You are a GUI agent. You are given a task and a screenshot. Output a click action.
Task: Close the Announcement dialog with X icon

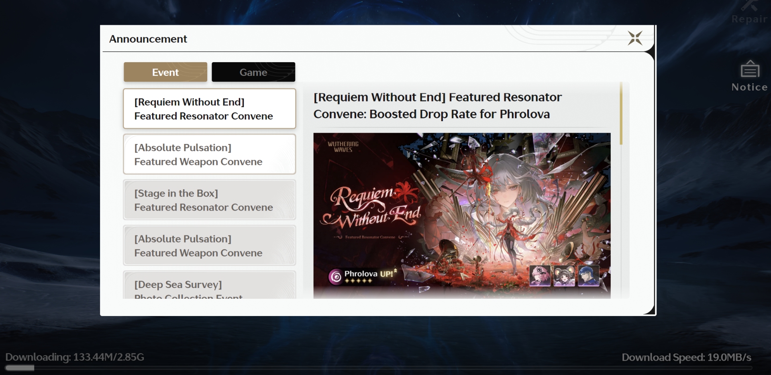pyautogui.click(x=635, y=38)
